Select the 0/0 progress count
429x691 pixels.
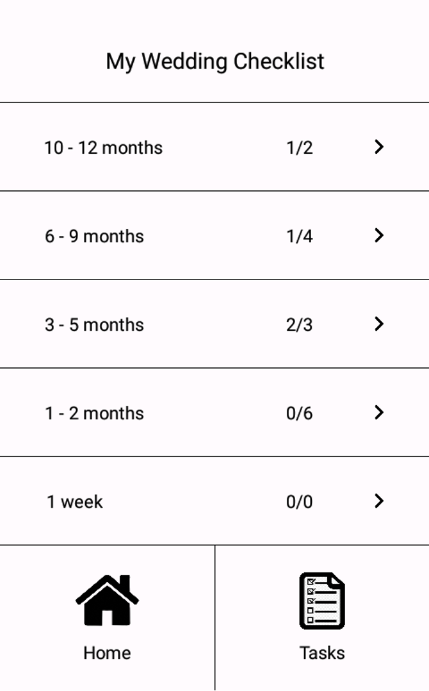[x=299, y=501]
